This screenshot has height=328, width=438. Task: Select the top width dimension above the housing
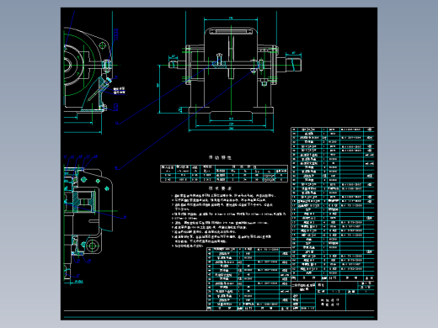231,19
